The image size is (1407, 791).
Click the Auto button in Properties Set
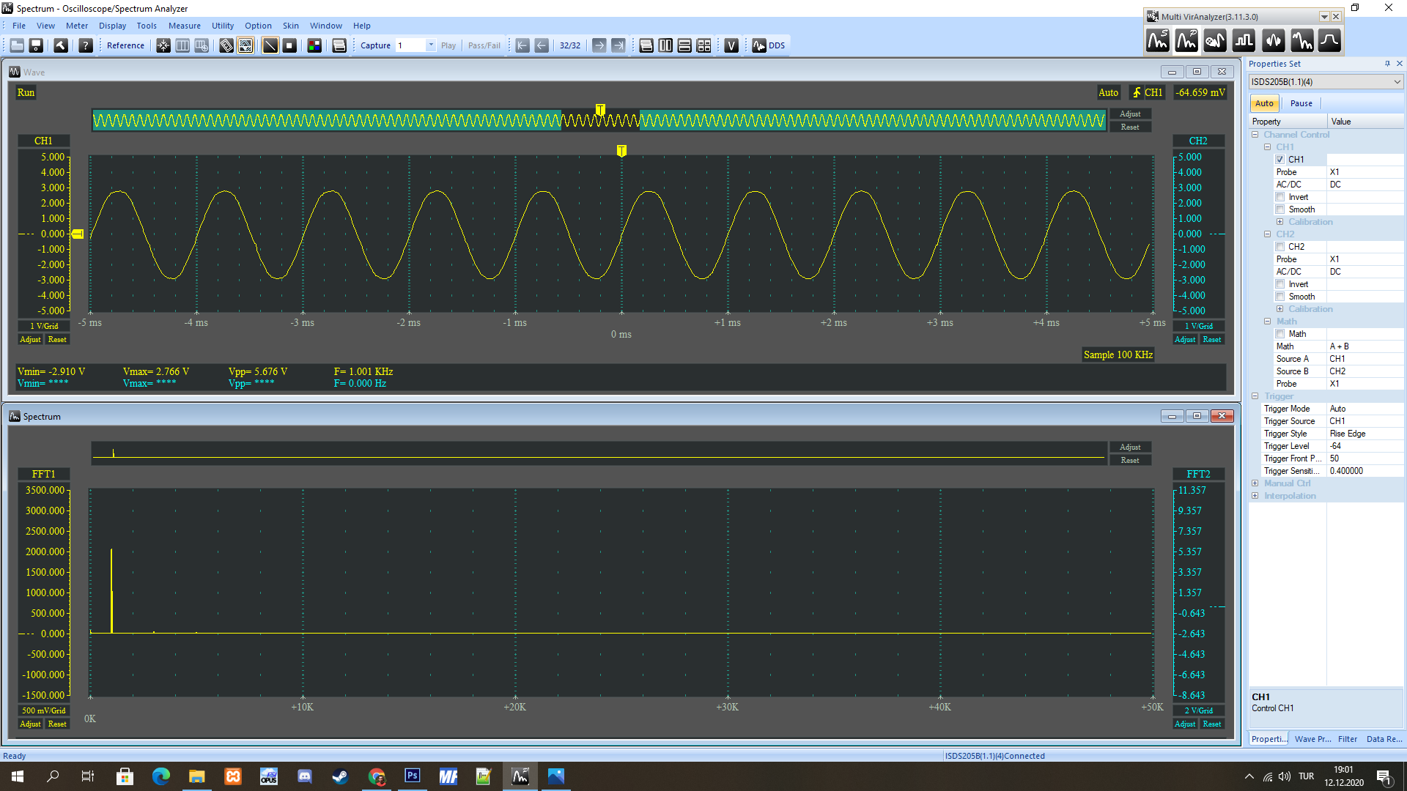(x=1264, y=104)
